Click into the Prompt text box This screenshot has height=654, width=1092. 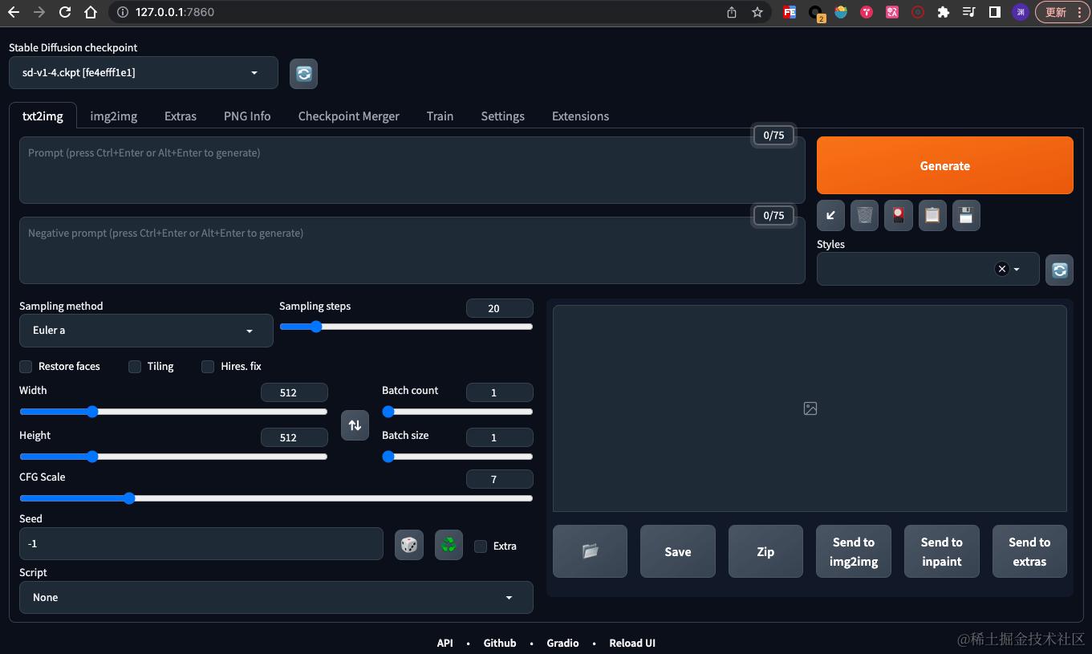(x=412, y=170)
